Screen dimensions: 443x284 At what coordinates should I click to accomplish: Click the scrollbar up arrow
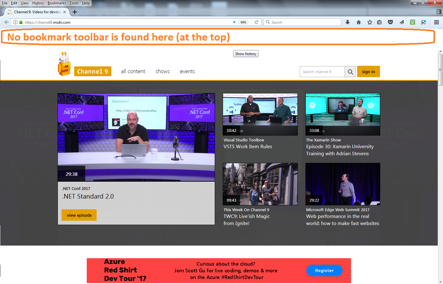pyautogui.click(x=440, y=52)
